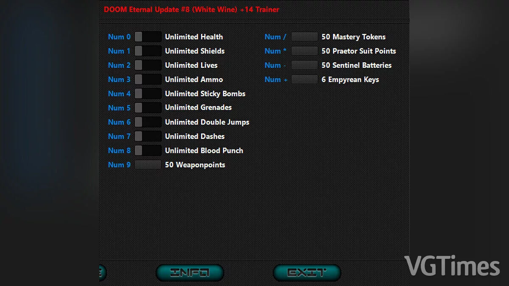Toggle Unlimited Blood Punch on
The width and height of the screenshot is (509, 286).
[x=148, y=150]
